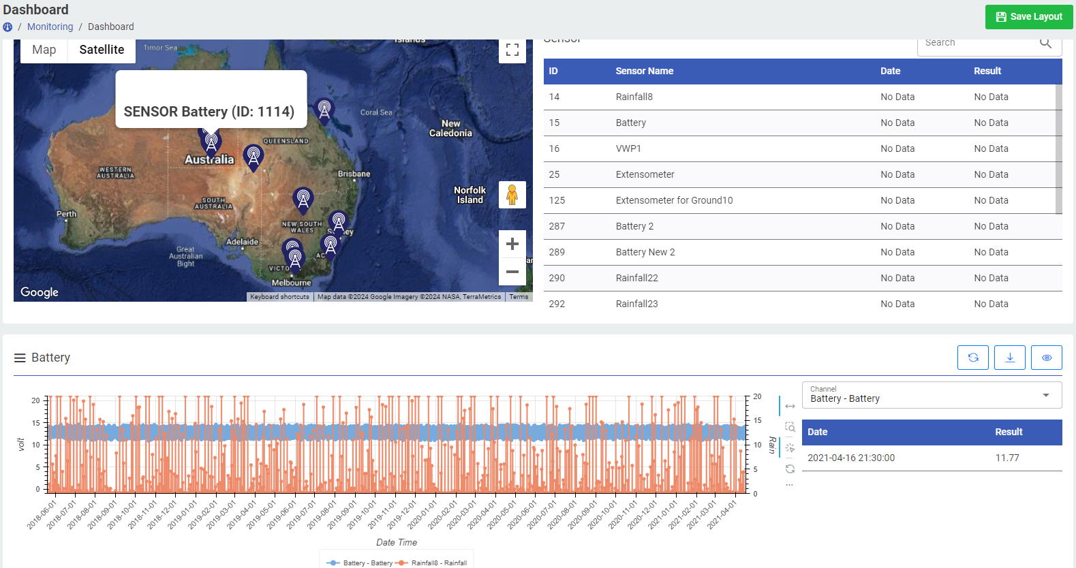Select the chart box zoom tool
This screenshot has height=568, width=1076.
[790, 427]
